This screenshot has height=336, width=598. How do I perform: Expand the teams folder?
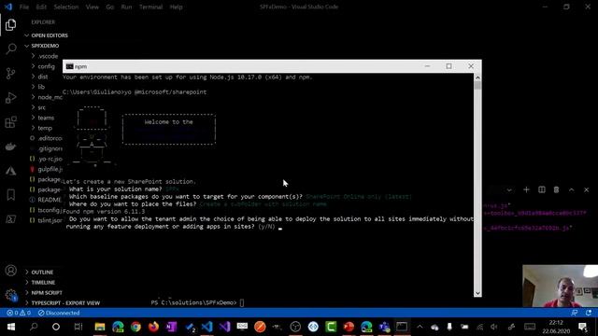(x=43, y=118)
